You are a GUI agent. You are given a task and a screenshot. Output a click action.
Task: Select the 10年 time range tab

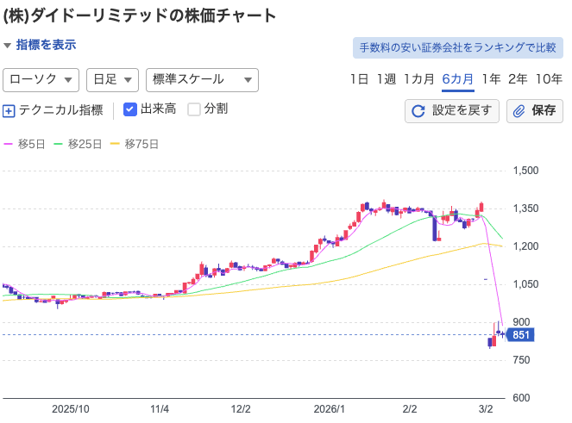549,79
